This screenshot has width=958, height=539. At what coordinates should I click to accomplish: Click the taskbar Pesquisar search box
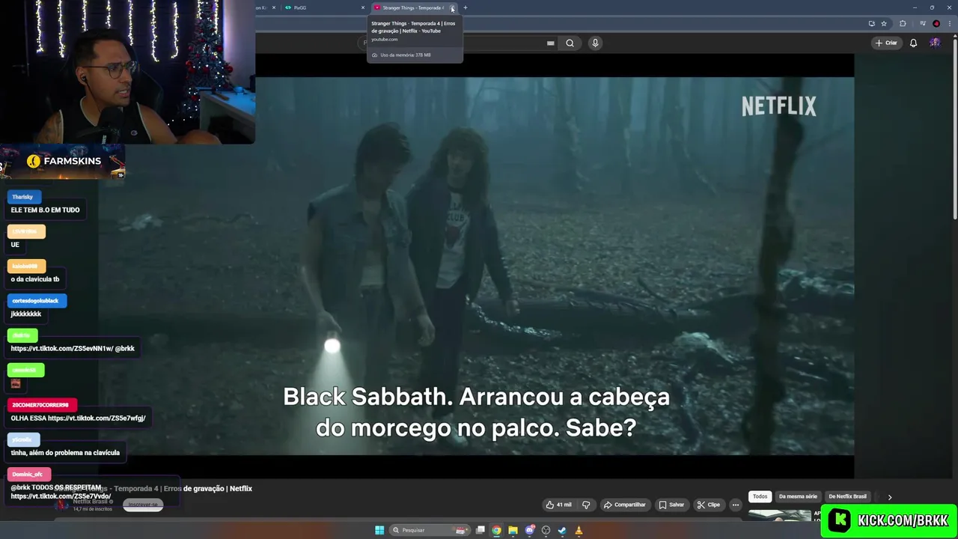431,530
